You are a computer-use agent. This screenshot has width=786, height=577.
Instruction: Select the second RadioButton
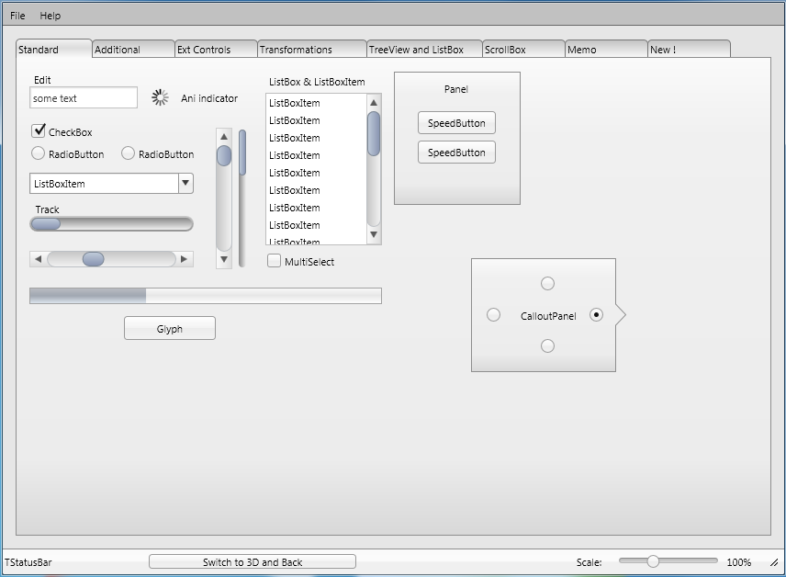click(x=128, y=153)
